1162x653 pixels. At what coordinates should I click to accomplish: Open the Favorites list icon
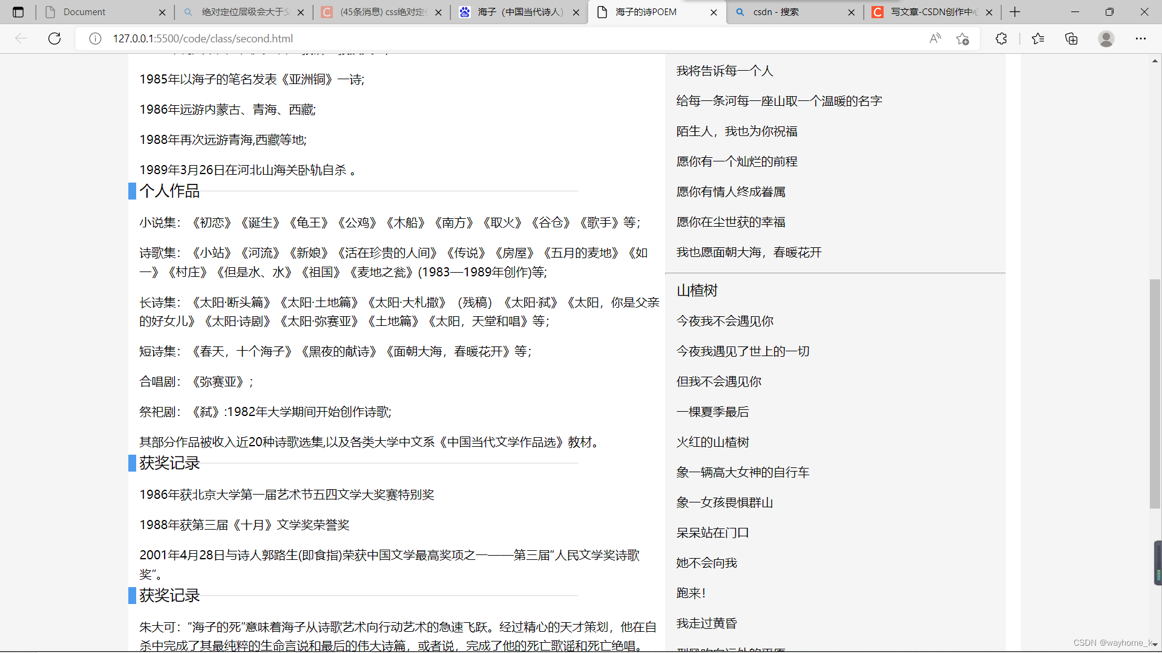tap(1038, 39)
